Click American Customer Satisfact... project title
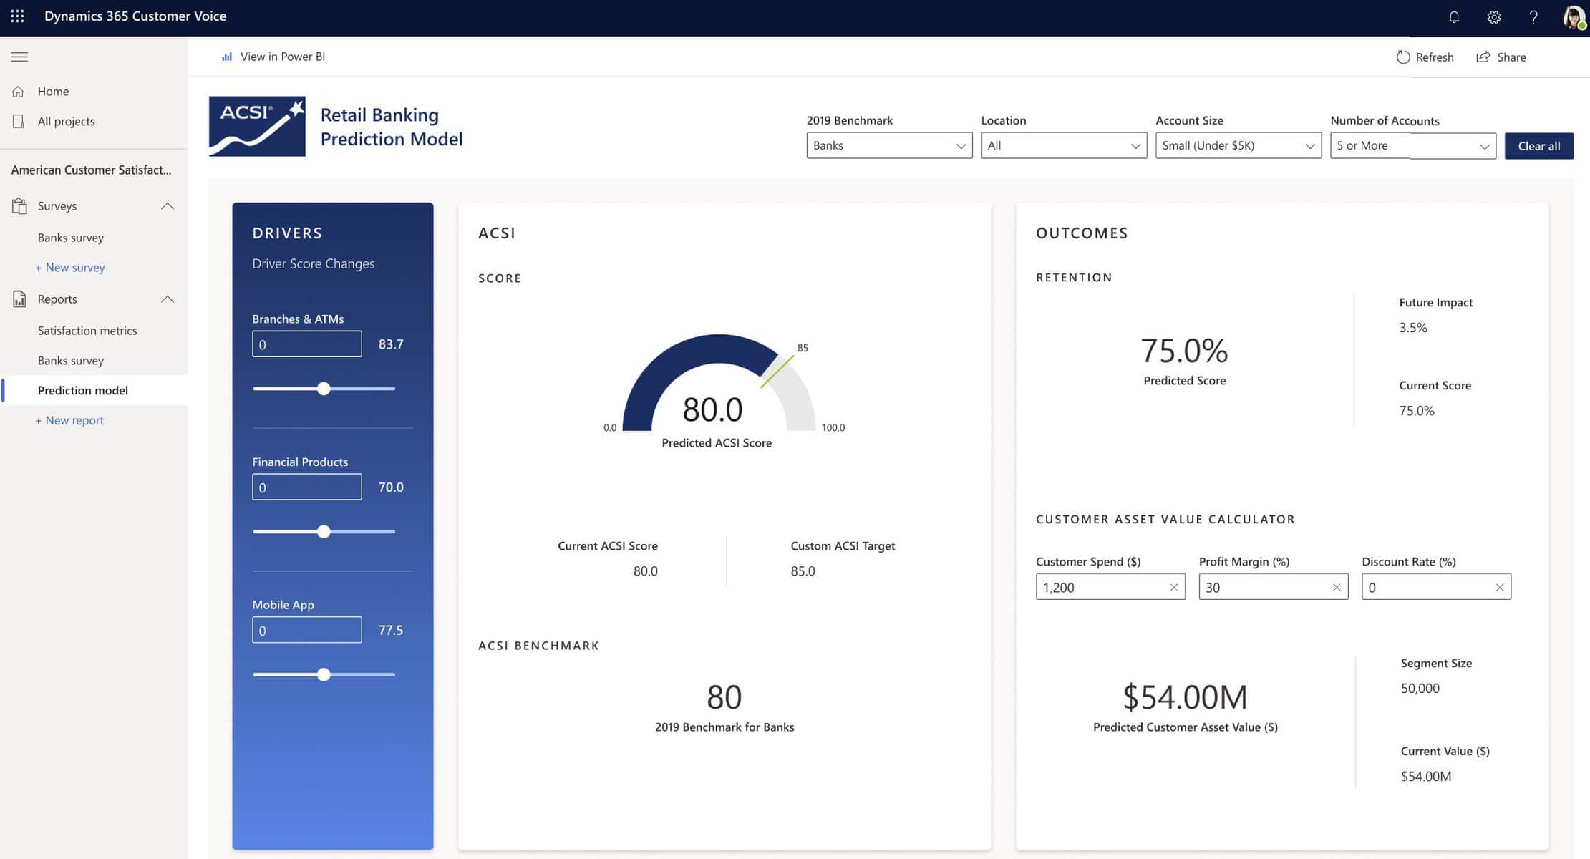The width and height of the screenshot is (1590, 859). coord(91,170)
